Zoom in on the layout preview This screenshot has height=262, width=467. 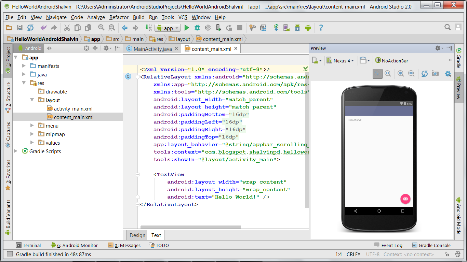pyautogui.click(x=401, y=73)
